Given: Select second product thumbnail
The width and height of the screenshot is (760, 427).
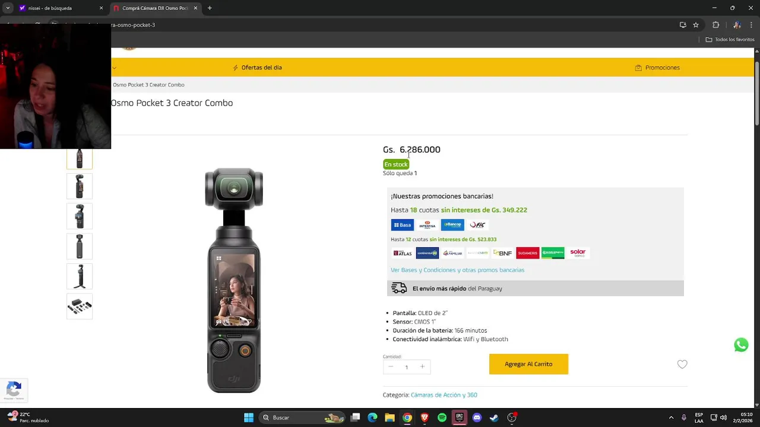Looking at the screenshot, I should pyautogui.click(x=80, y=186).
